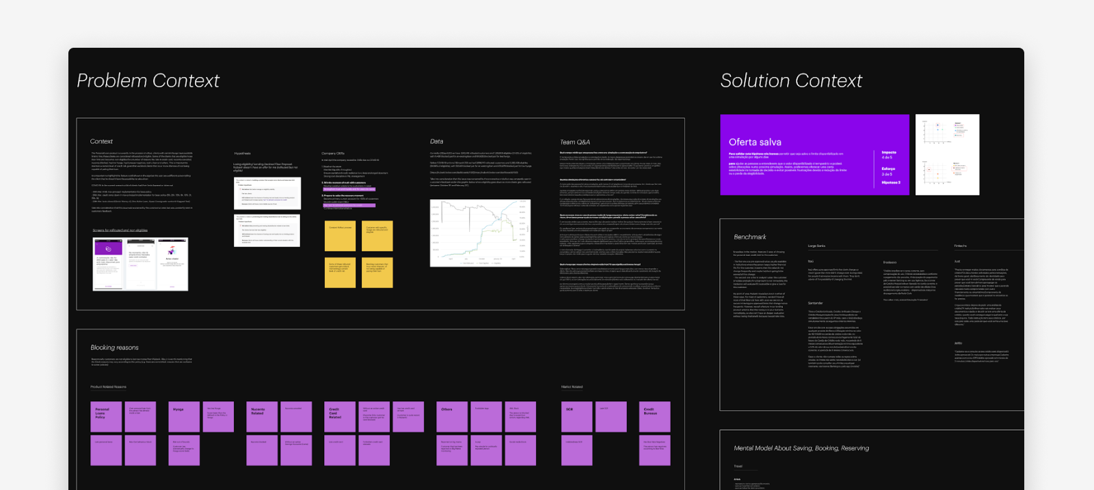Click the "Credit Card Related" sticky note
1094x490 pixels.
coord(339,416)
